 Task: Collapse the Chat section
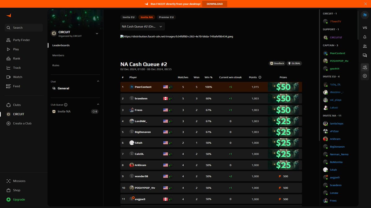pos(98,81)
